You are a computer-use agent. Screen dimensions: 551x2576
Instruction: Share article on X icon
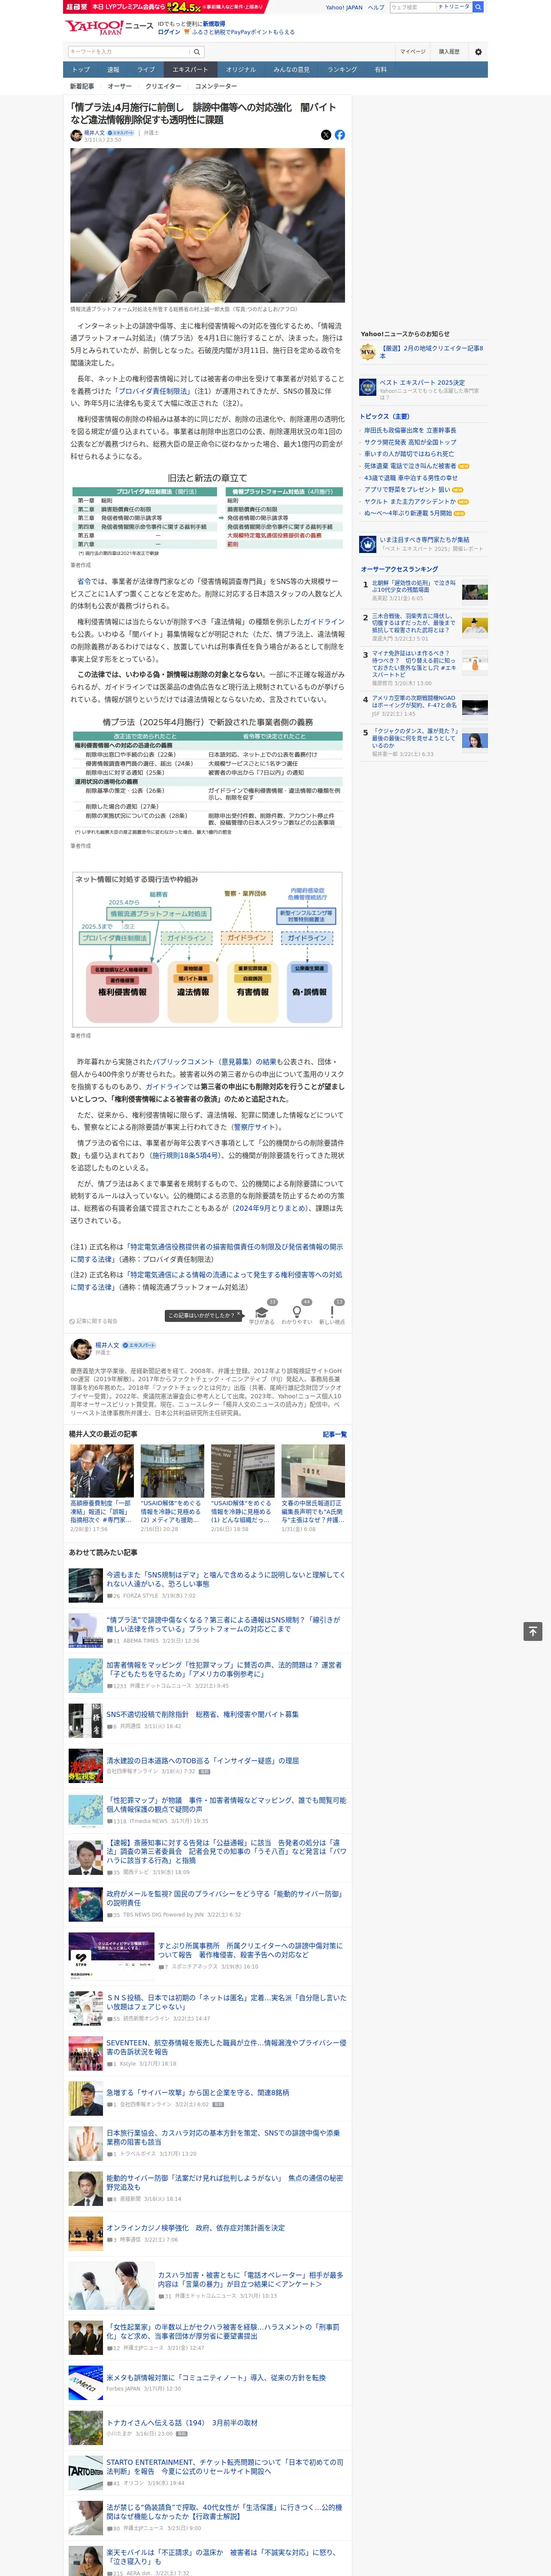tap(326, 134)
